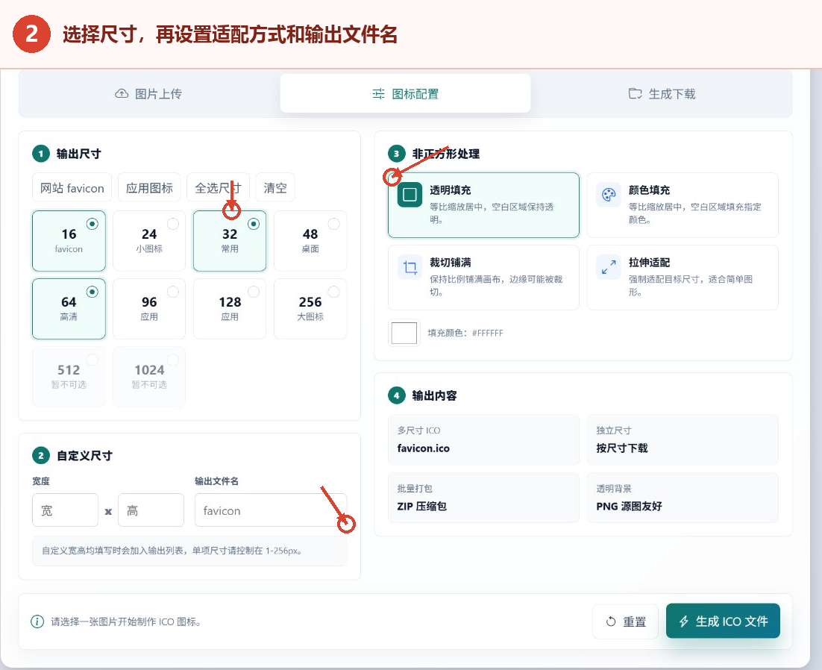Click the green square 透明填充 icon
822x670 pixels.
410,195
